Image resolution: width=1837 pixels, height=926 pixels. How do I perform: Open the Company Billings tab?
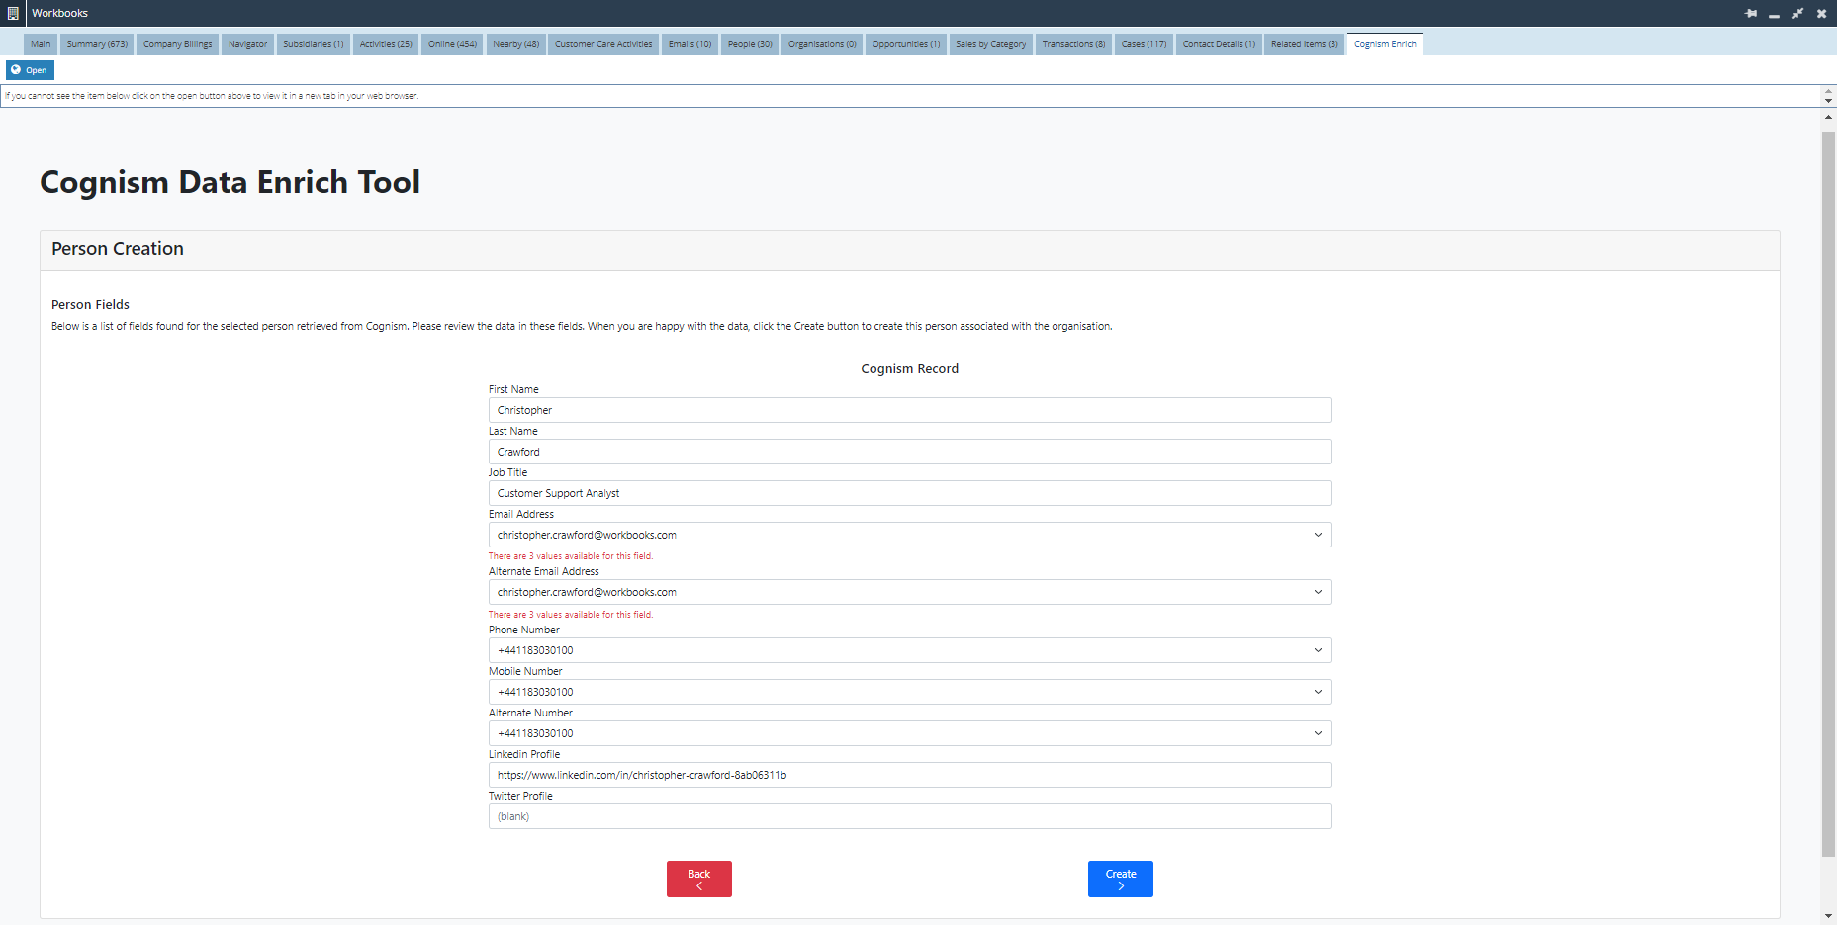pos(178,44)
